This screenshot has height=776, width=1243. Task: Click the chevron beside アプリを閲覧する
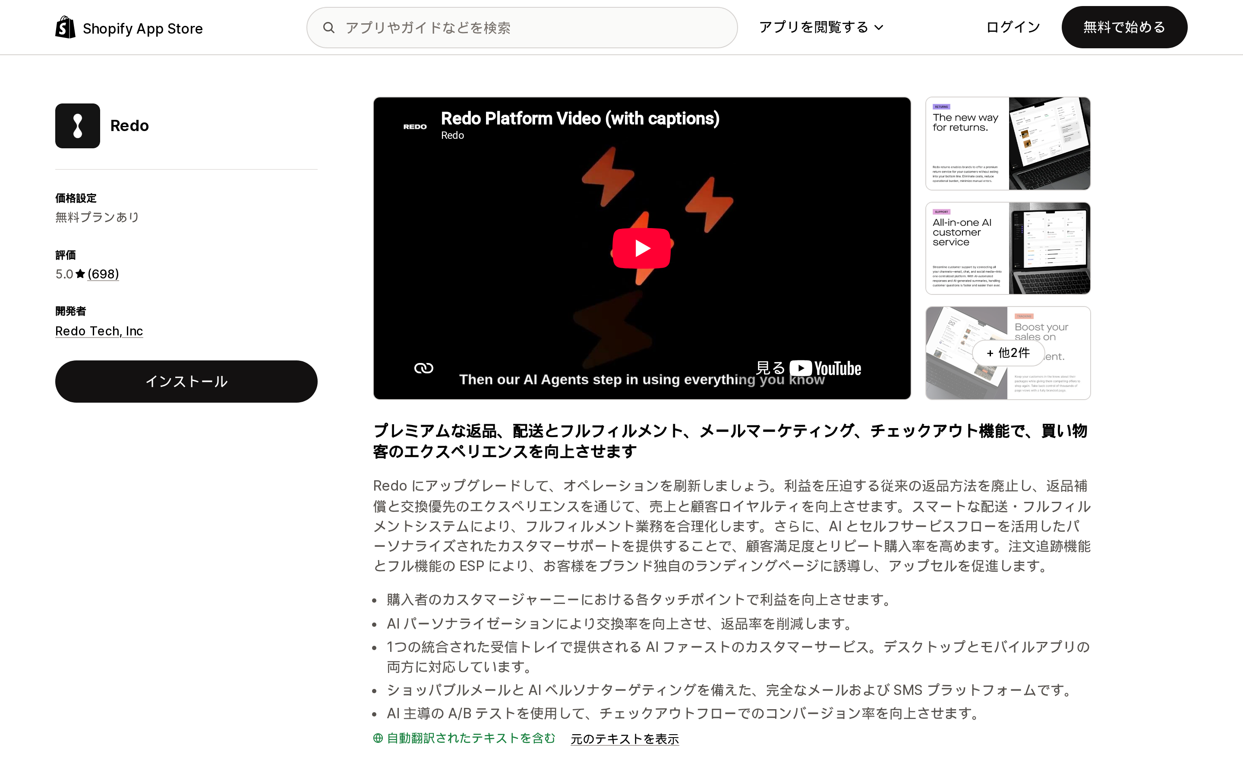(x=879, y=28)
